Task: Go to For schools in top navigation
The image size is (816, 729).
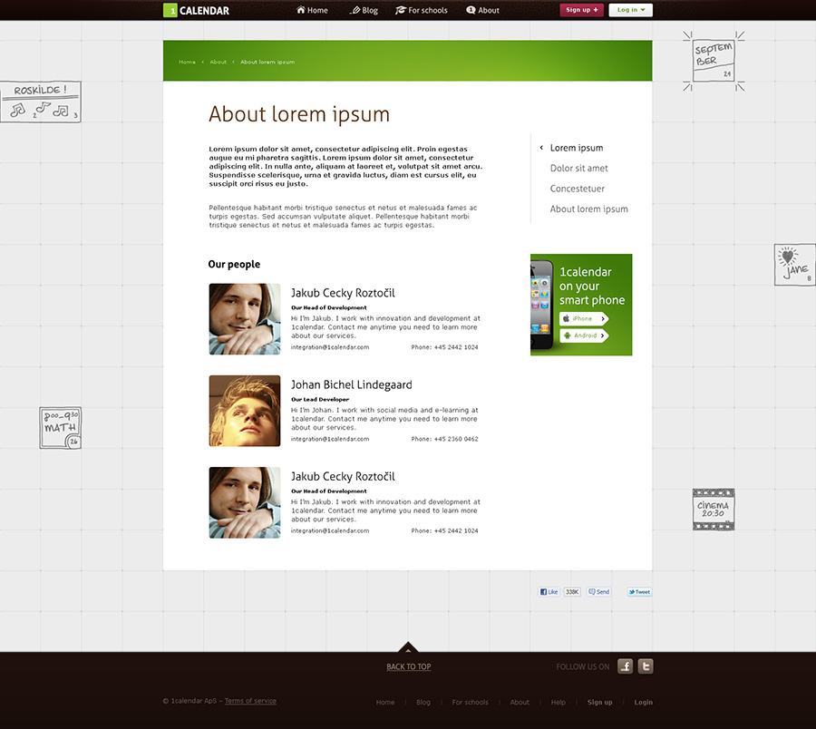Action: [x=422, y=11]
